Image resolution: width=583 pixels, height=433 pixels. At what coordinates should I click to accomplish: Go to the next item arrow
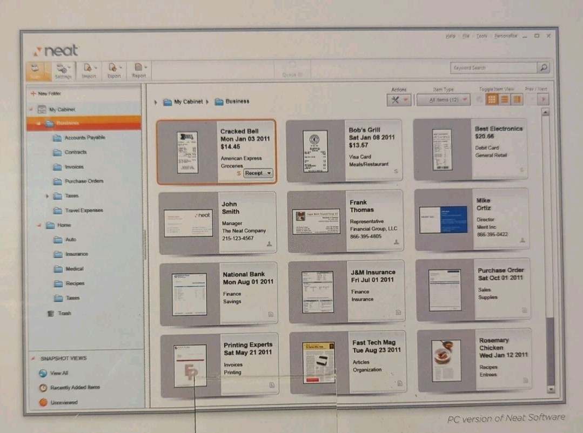[543, 99]
